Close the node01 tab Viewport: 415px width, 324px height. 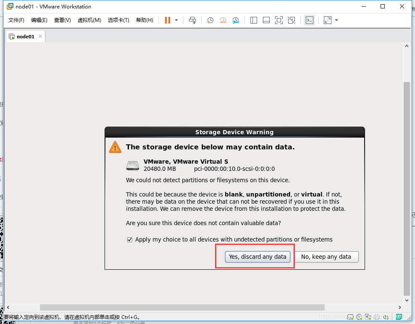40,36
